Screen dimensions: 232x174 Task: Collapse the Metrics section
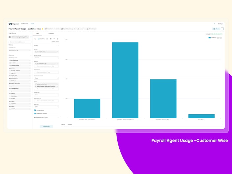tap(31, 45)
